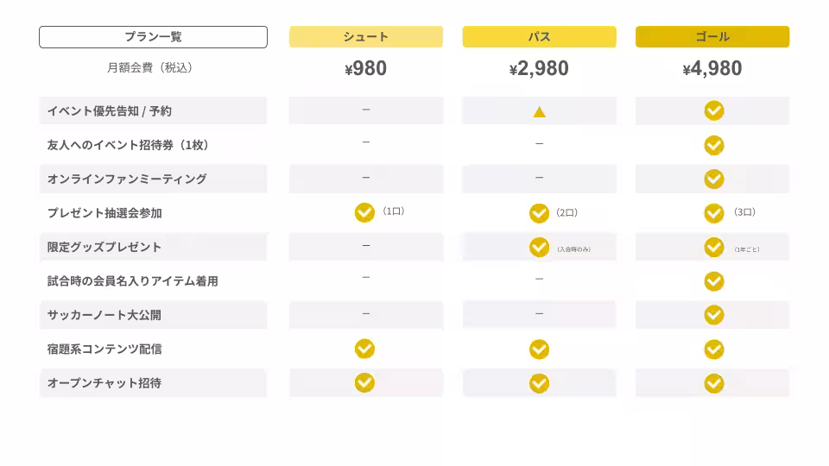
Task: Click the サッカーノート大公開 row label
Action: (104, 315)
